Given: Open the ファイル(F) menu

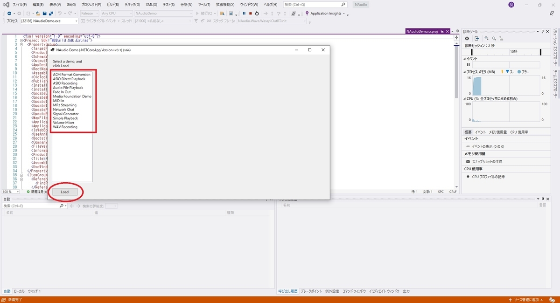Looking at the screenshot, I should (20, 4).
